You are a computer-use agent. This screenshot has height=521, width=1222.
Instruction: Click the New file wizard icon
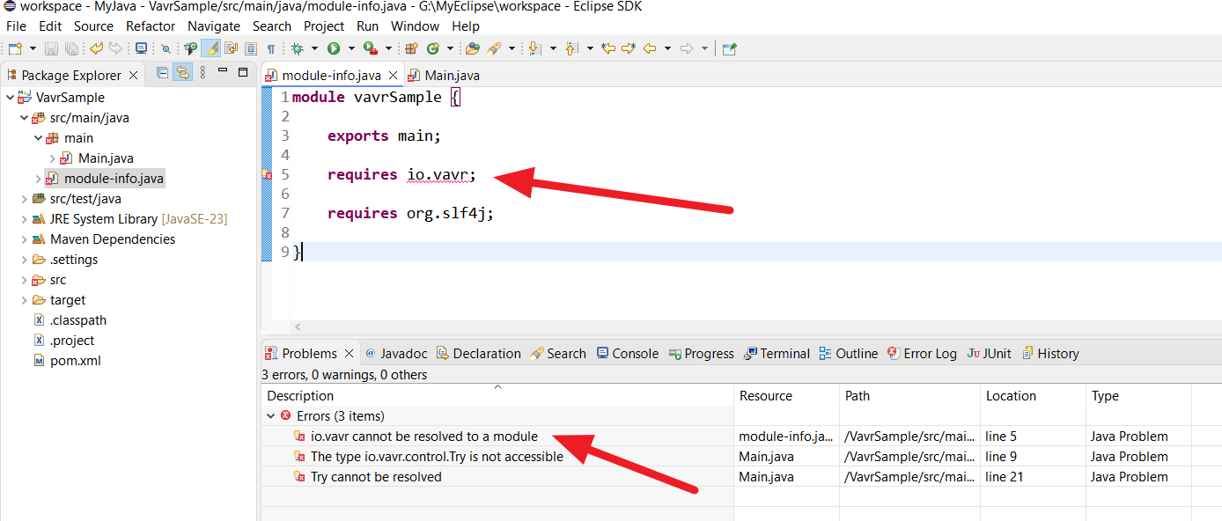pyautogui.click(x=15, y=49)
